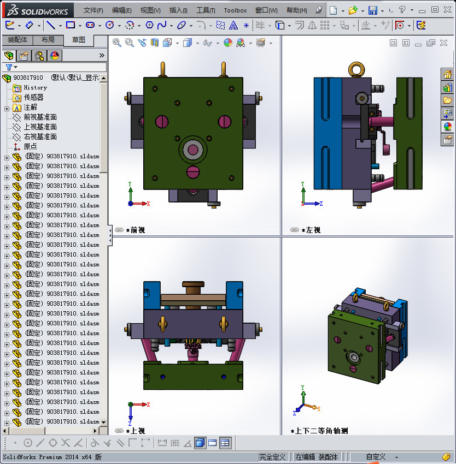Open the 编辑(E) menu
The width and height of the screenshot is (456, 464).
[121, 10]
